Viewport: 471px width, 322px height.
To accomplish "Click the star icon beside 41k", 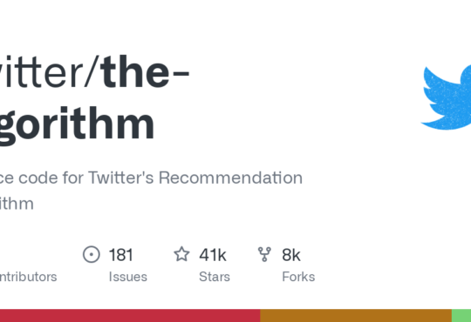I will click(x=181, y=254).
